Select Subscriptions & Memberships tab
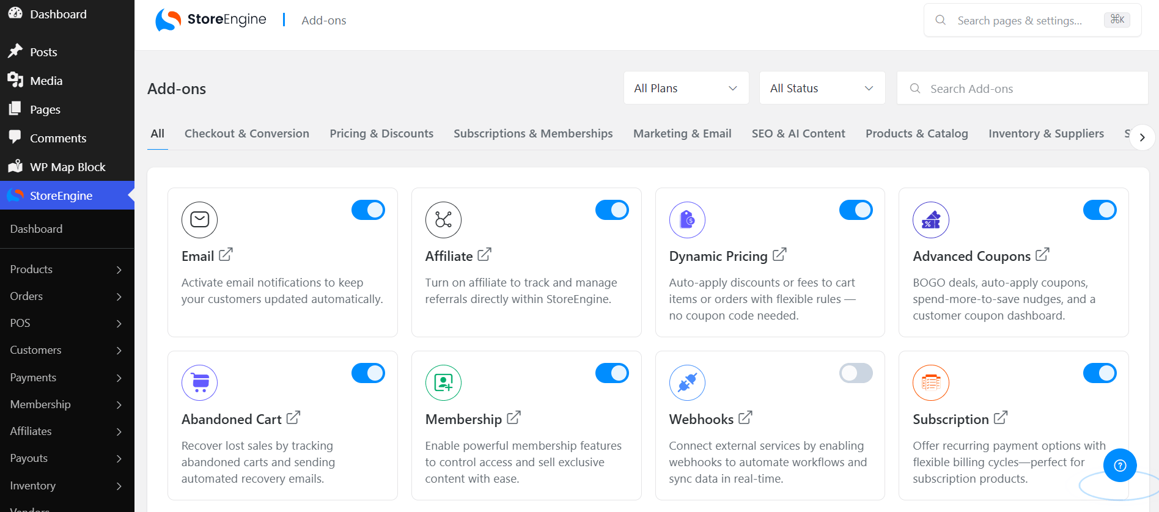1159x512 pixels. coord(533,133)
